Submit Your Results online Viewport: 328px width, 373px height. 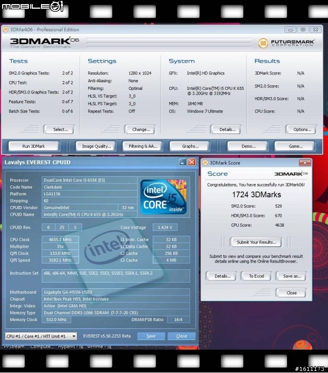[256, 242]
